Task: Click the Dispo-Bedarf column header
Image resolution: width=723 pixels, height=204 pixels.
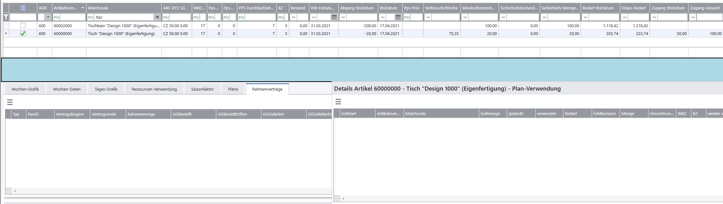Action: pyautogui.click(x=634, y=8)
